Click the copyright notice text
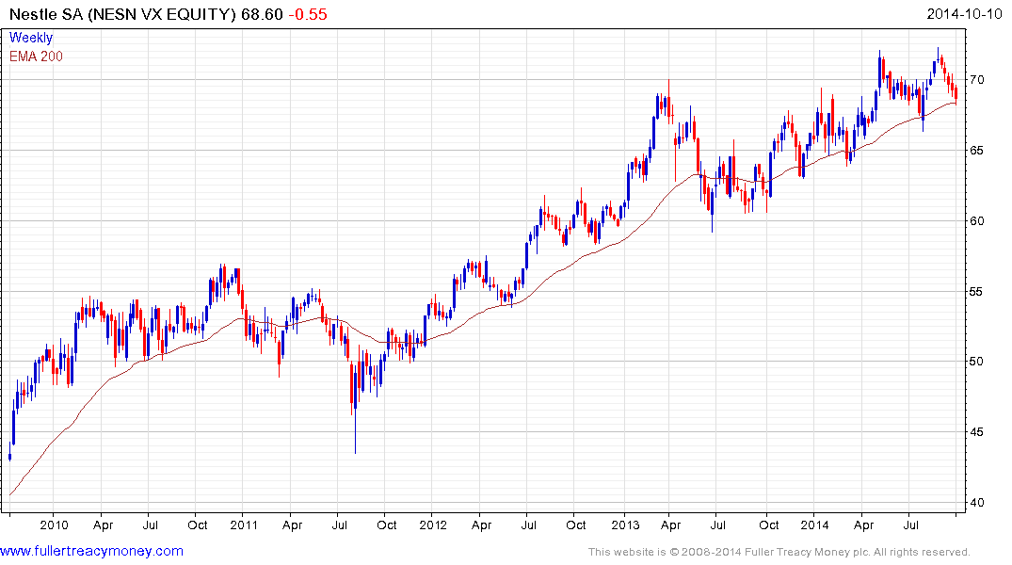Viewport: 1012px width, 565px height. (x=779, y=552)
